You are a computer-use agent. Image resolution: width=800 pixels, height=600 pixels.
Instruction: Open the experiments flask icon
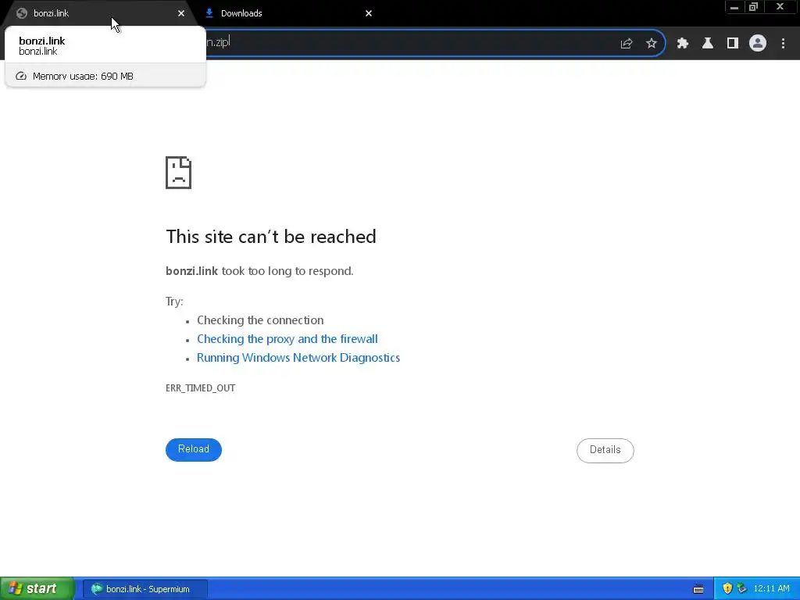(708, 44)
